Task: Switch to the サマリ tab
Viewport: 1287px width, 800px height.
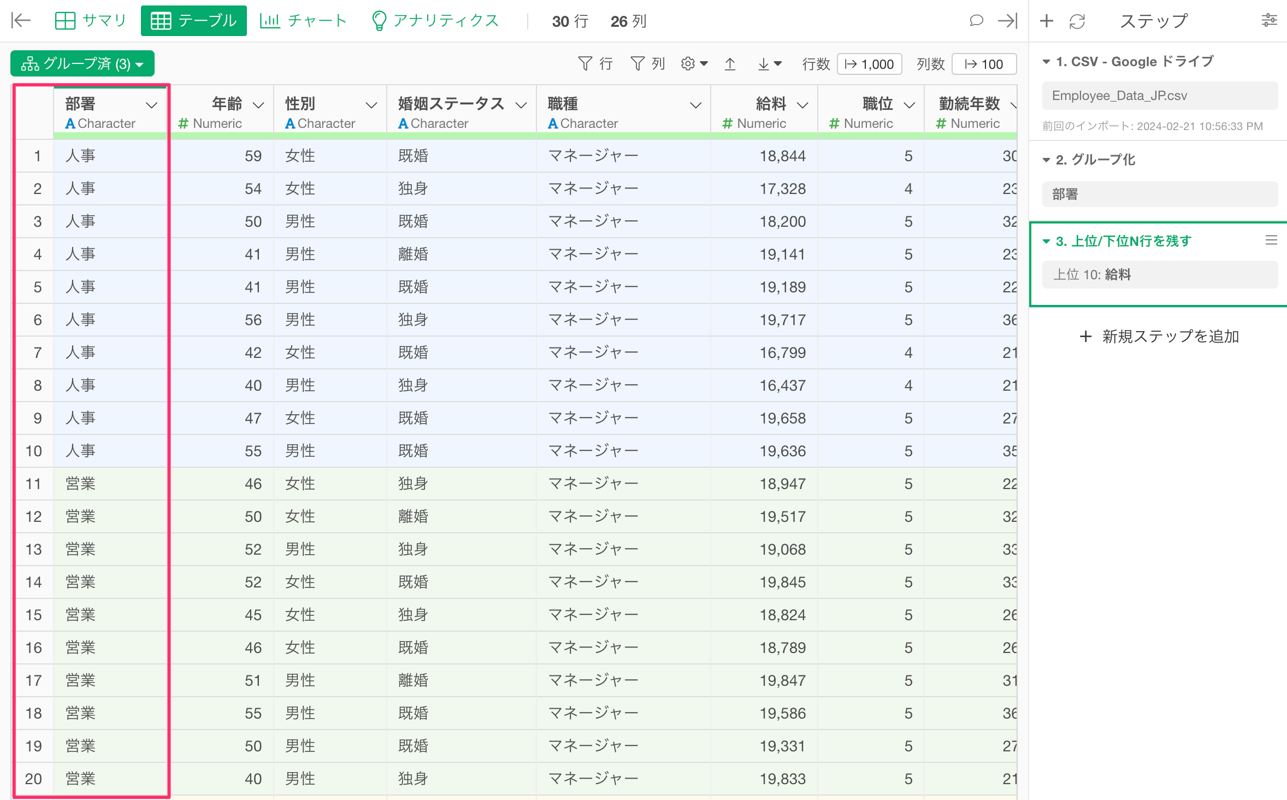Action: [91, 21]
